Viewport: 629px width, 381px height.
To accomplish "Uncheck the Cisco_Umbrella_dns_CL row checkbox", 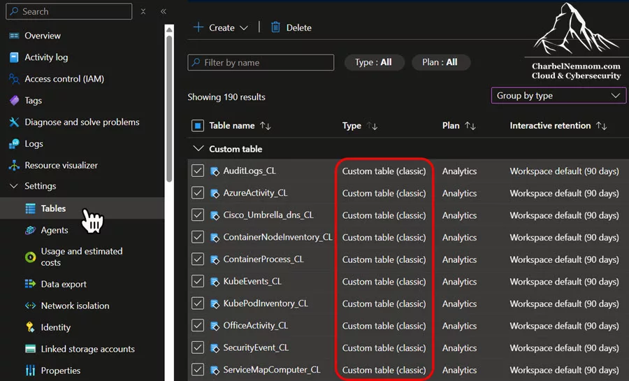I will tap(198, 215).
